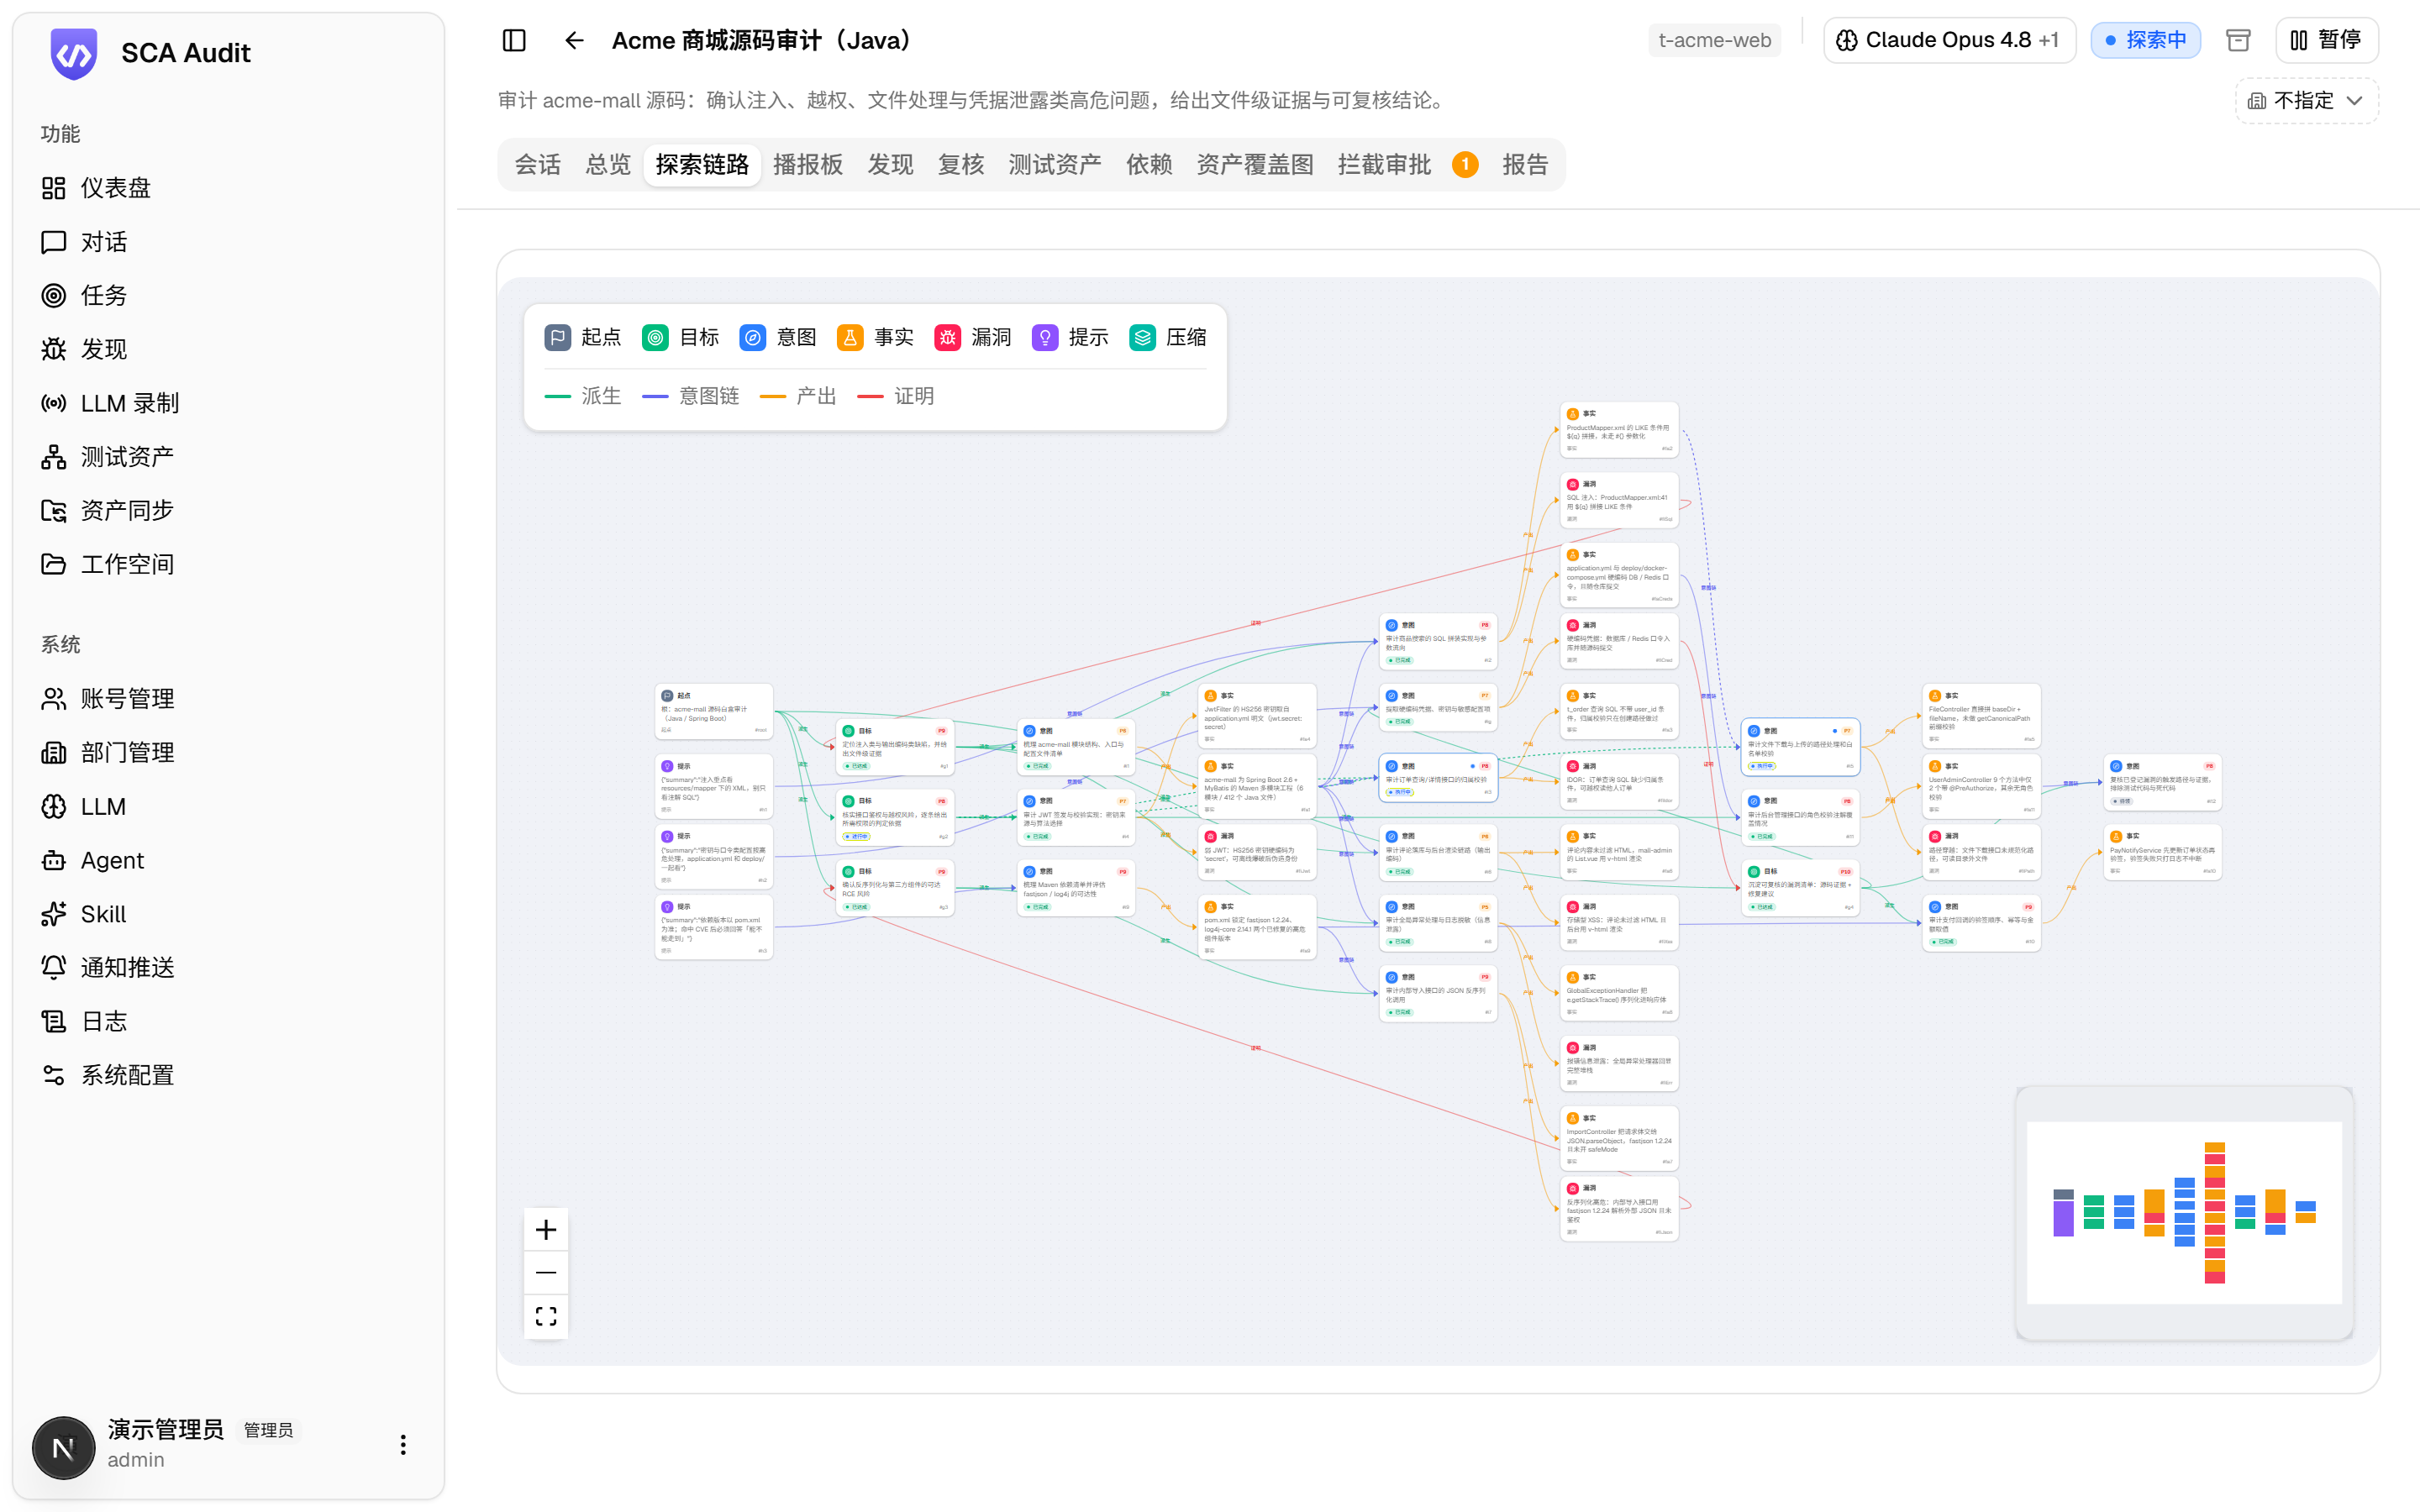Click the minimap overview panel
The image size is (2420, 1512).
click(2184, 1212)
